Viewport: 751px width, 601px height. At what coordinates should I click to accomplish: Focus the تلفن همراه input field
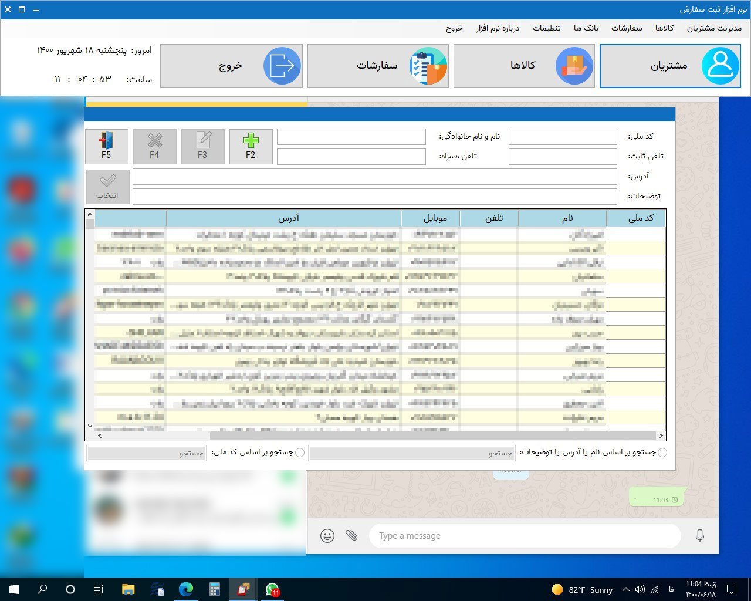coord(351,157)
